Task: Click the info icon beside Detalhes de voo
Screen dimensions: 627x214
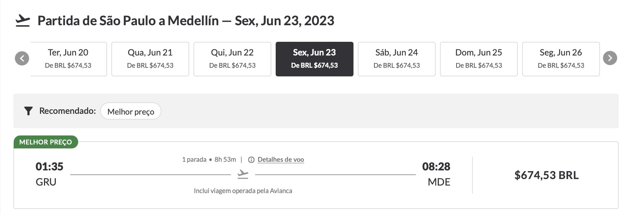Action: [252, 160]
